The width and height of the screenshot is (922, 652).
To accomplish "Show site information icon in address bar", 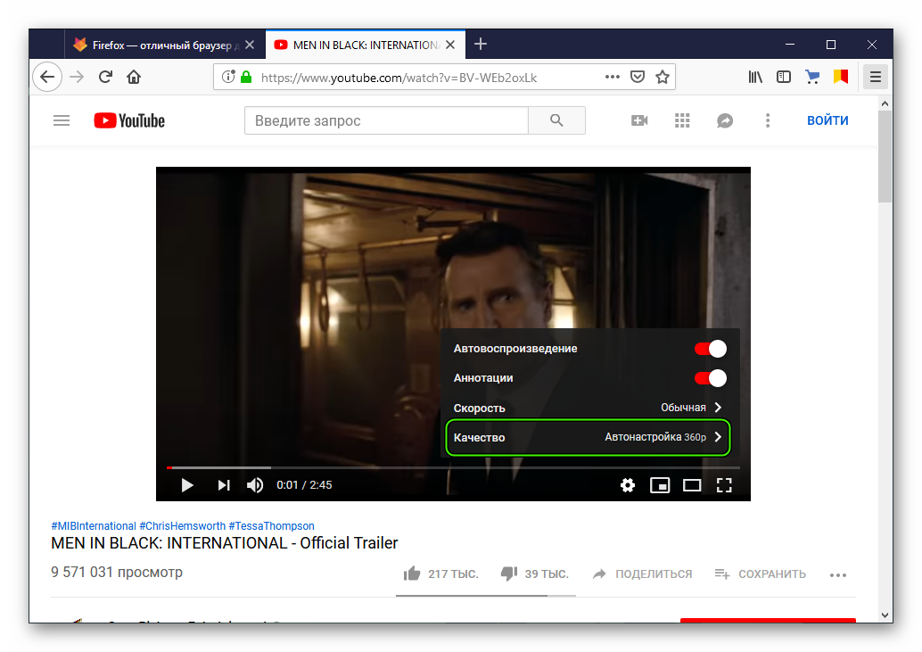I will pyautogui.click(x=228, y=77).
